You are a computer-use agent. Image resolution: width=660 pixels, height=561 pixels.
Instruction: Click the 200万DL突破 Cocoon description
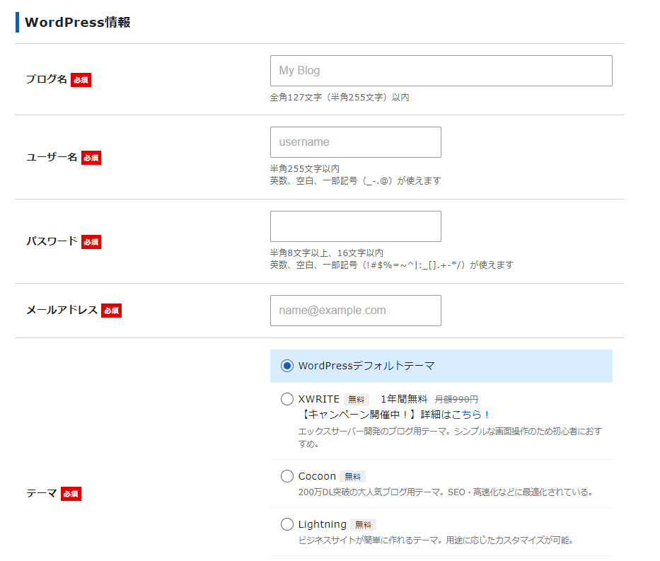point(446,492)
